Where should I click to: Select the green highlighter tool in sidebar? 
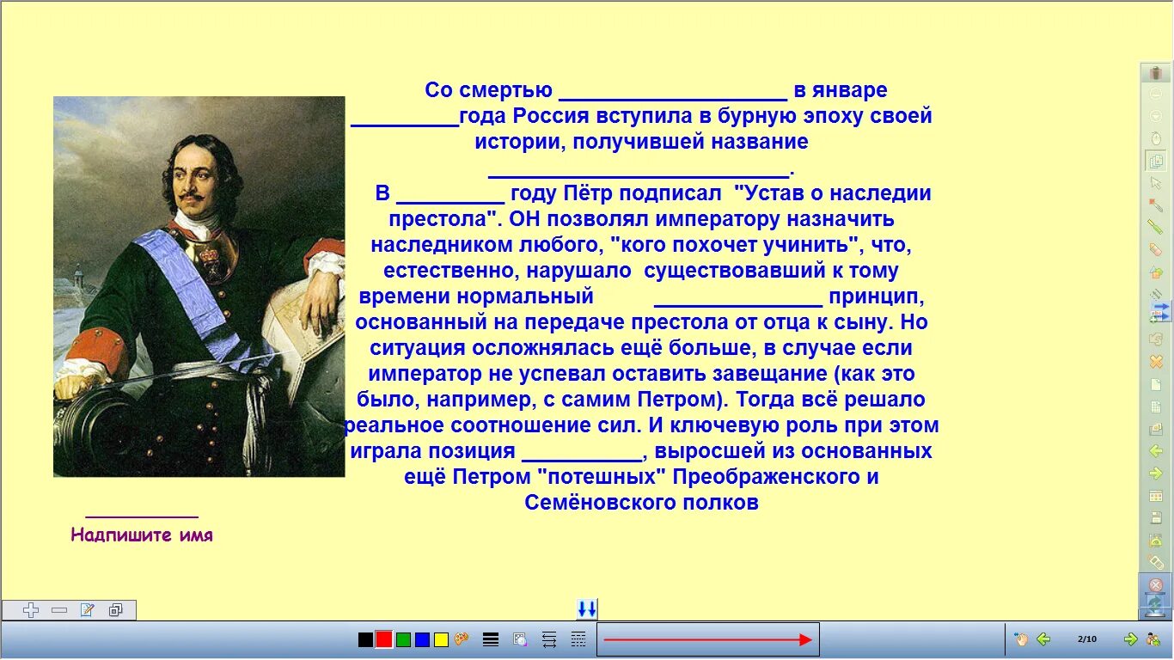point(1156,227)
